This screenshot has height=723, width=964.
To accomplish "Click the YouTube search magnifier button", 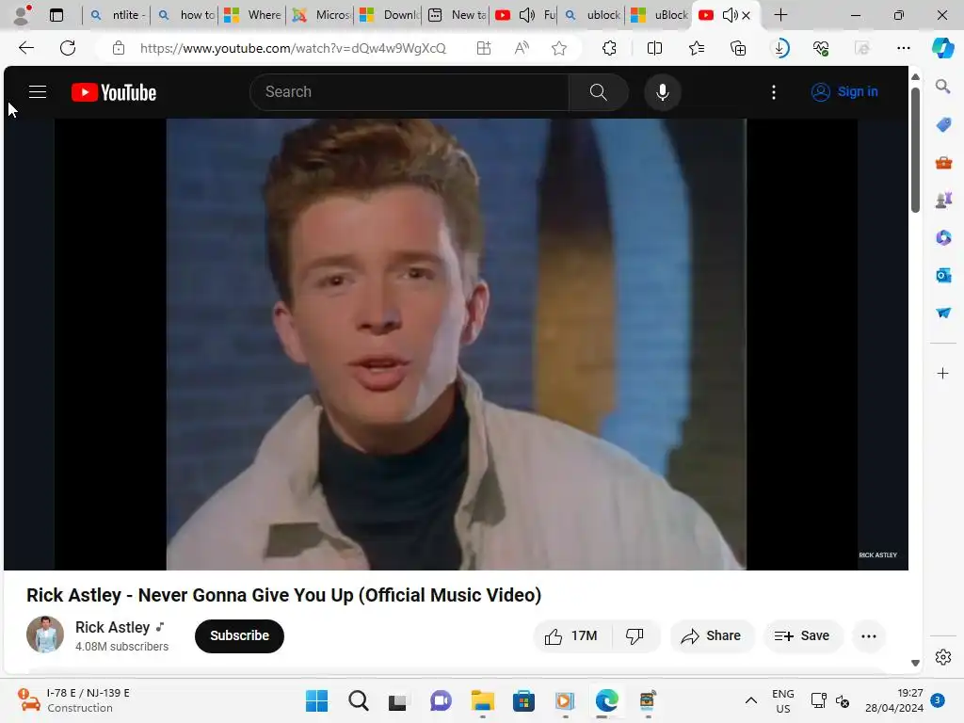I will 598,92.
